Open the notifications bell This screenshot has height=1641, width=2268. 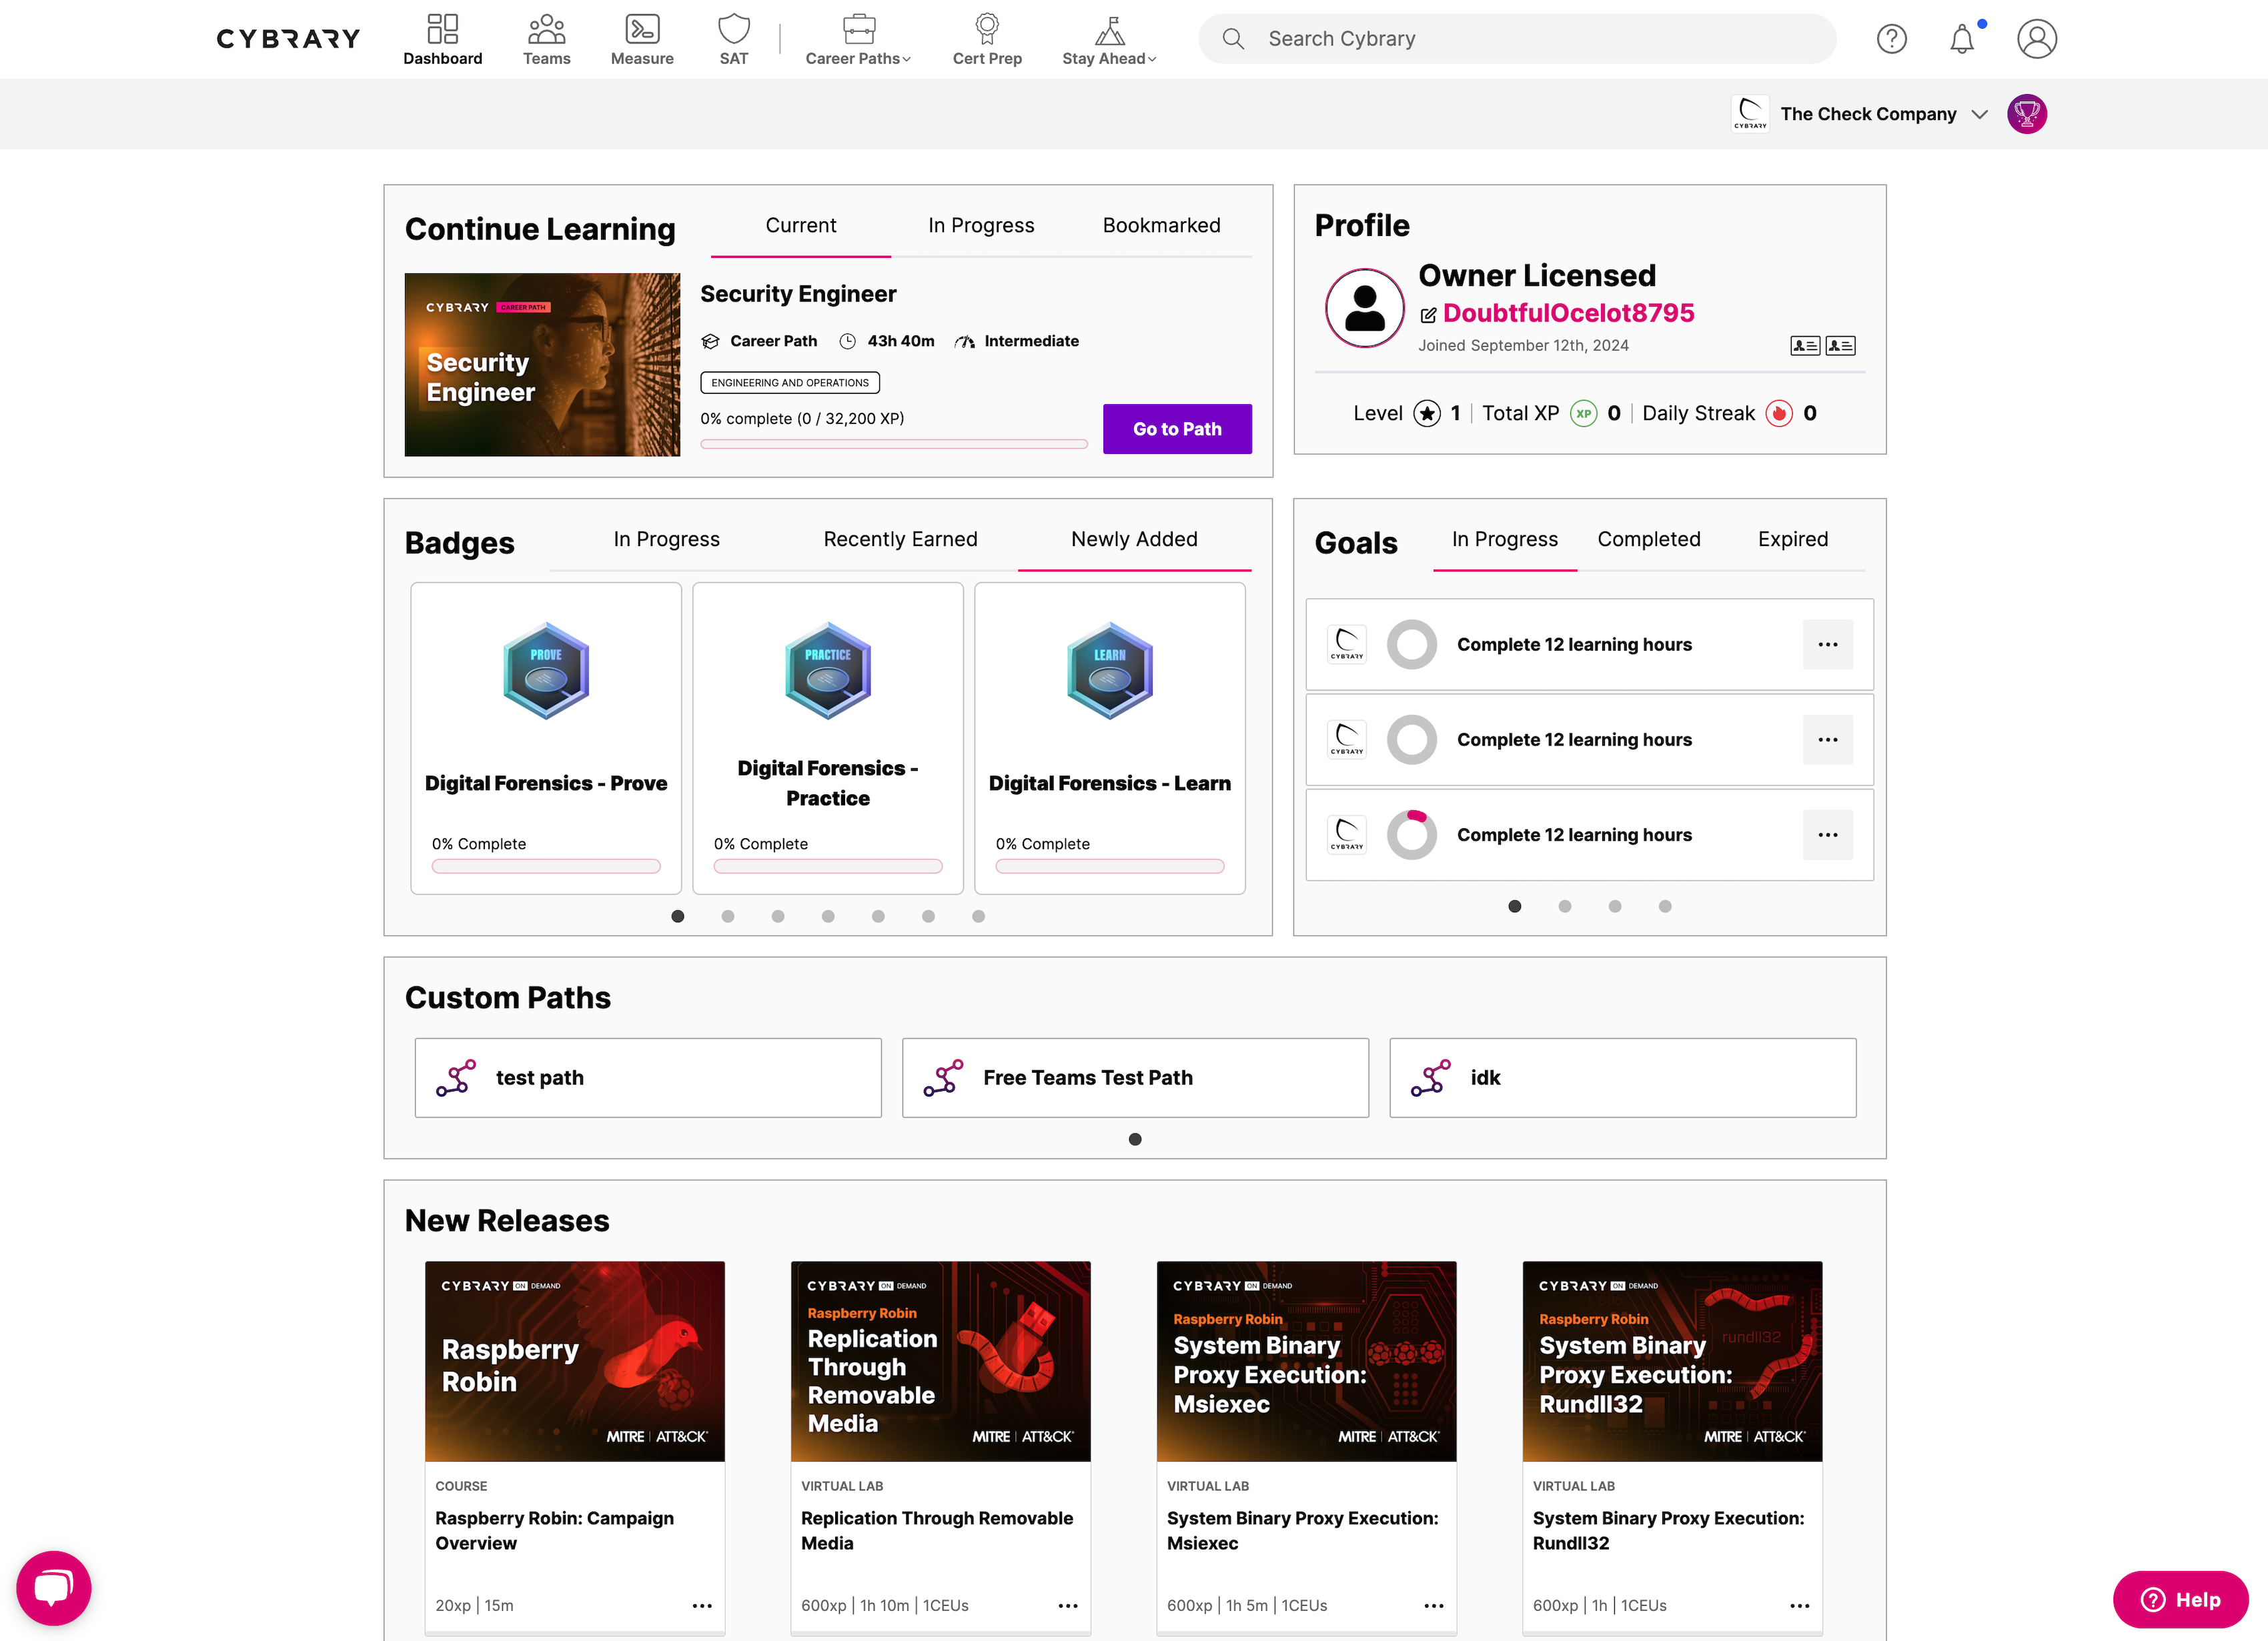coord(1962,39)
